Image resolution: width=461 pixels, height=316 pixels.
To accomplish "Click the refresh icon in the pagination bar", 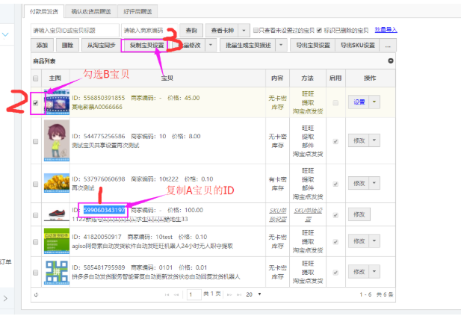I will pos(37,294).
